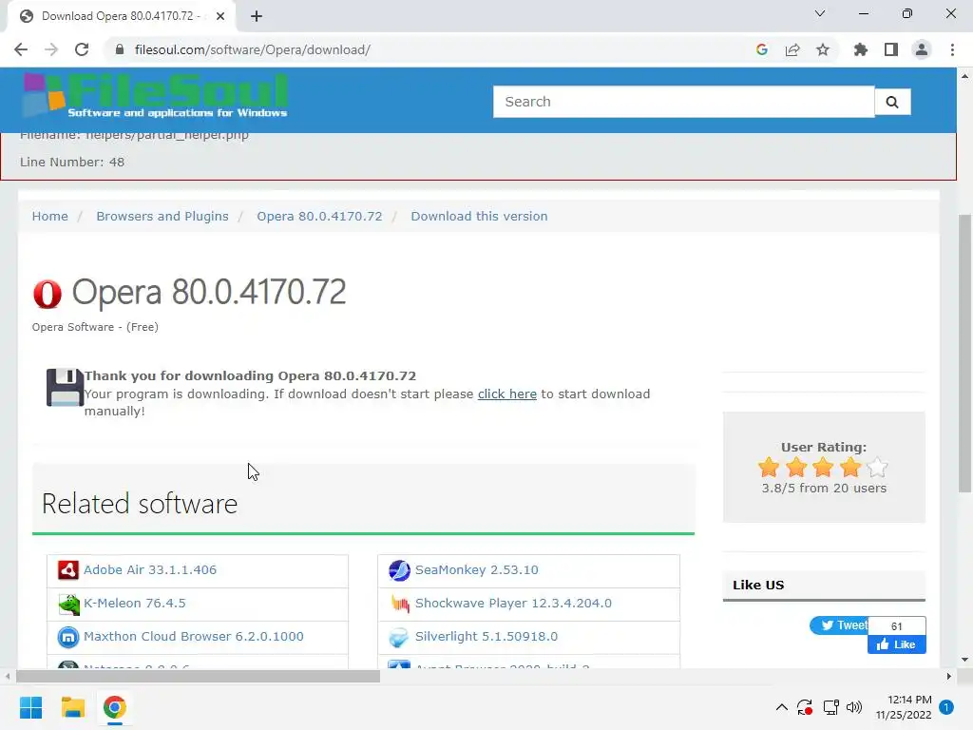Click the Tweet button
Viewport: 973px width, 730px height.
[x=838, y=625]
